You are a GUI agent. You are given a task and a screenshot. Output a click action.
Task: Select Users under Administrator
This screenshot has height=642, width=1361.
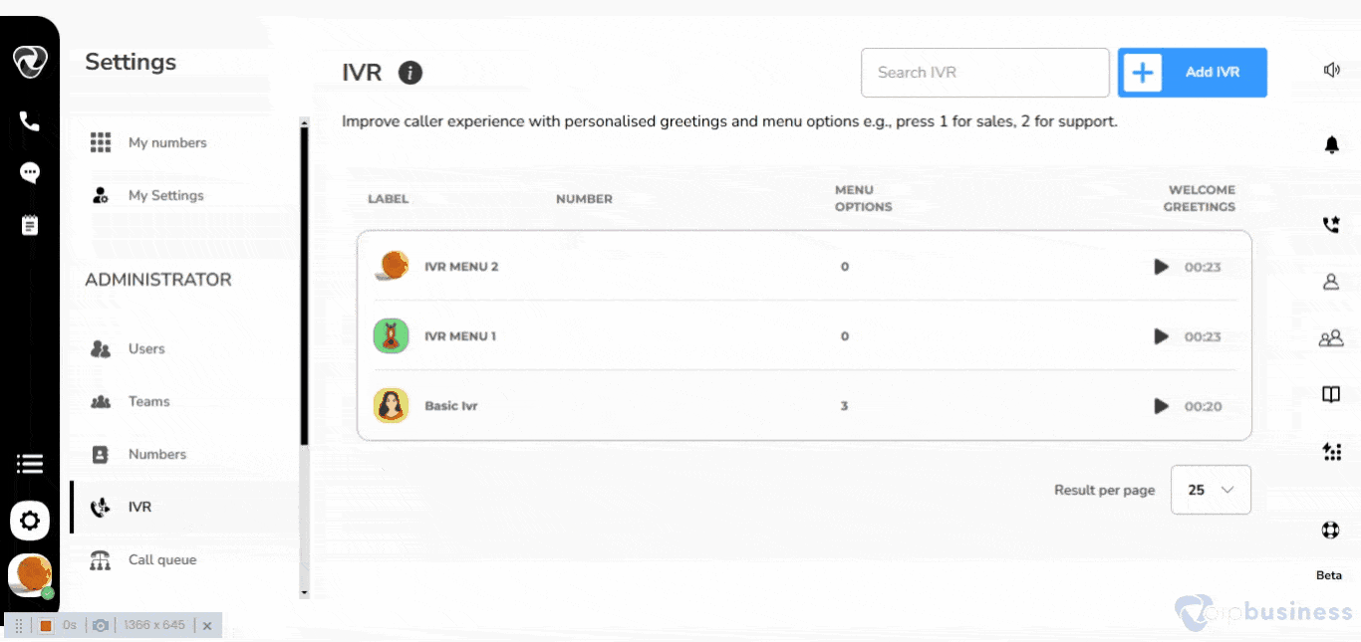pos(146,348)
